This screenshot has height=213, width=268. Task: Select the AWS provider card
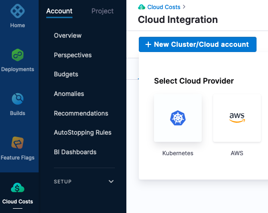[x=237, y=118]
